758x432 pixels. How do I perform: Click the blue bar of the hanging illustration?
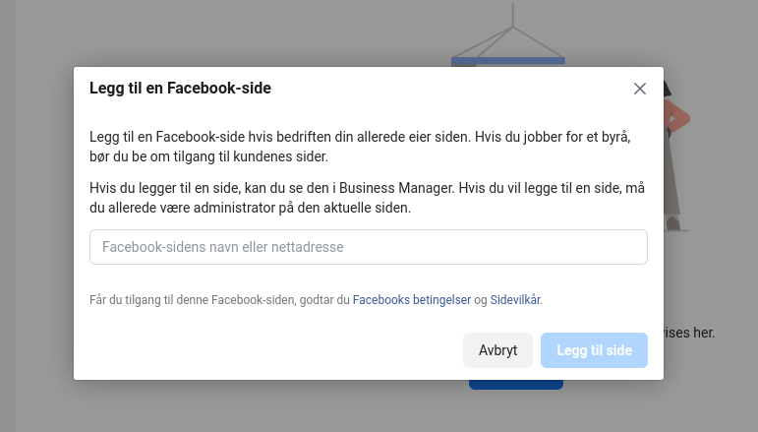tap(508, 61)
